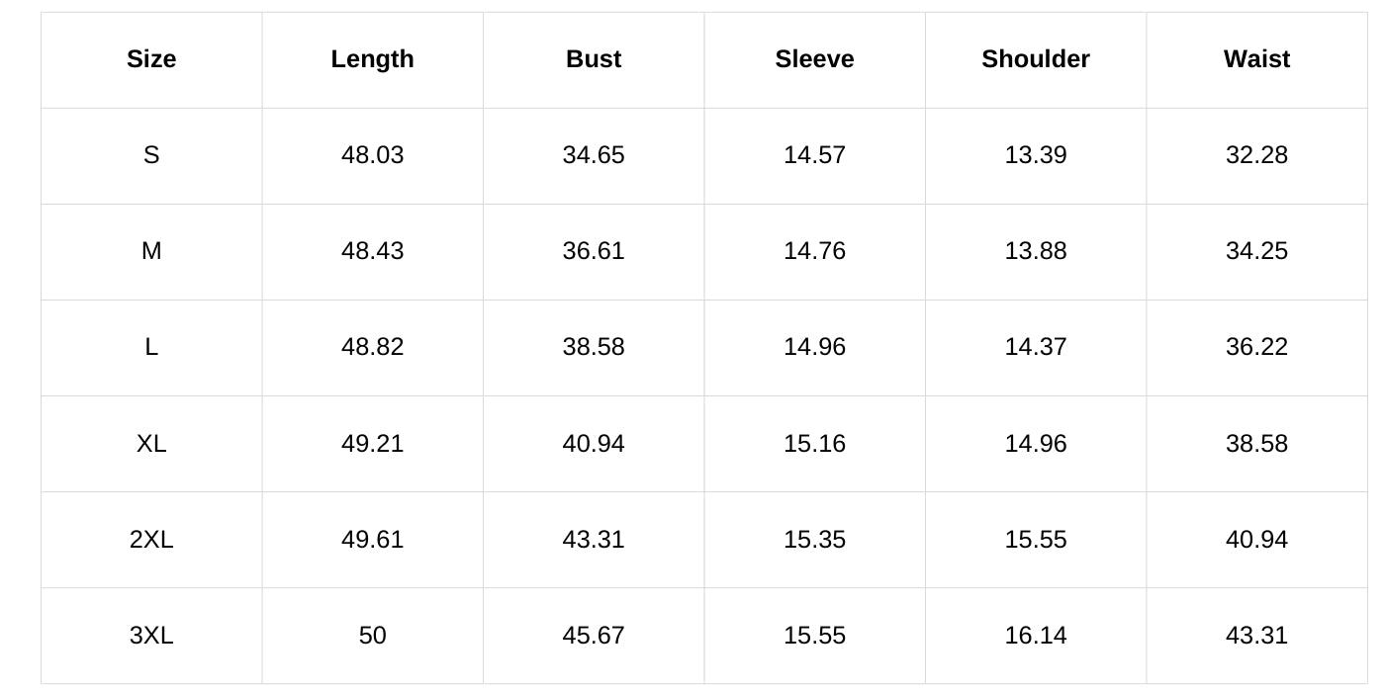Click the XL size row label

pos(151,443)
